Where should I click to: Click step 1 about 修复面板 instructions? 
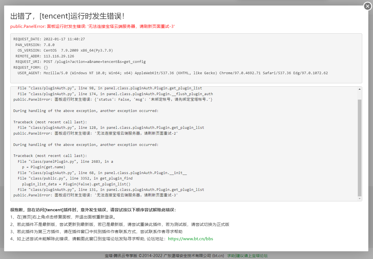[x=64, y=217]
